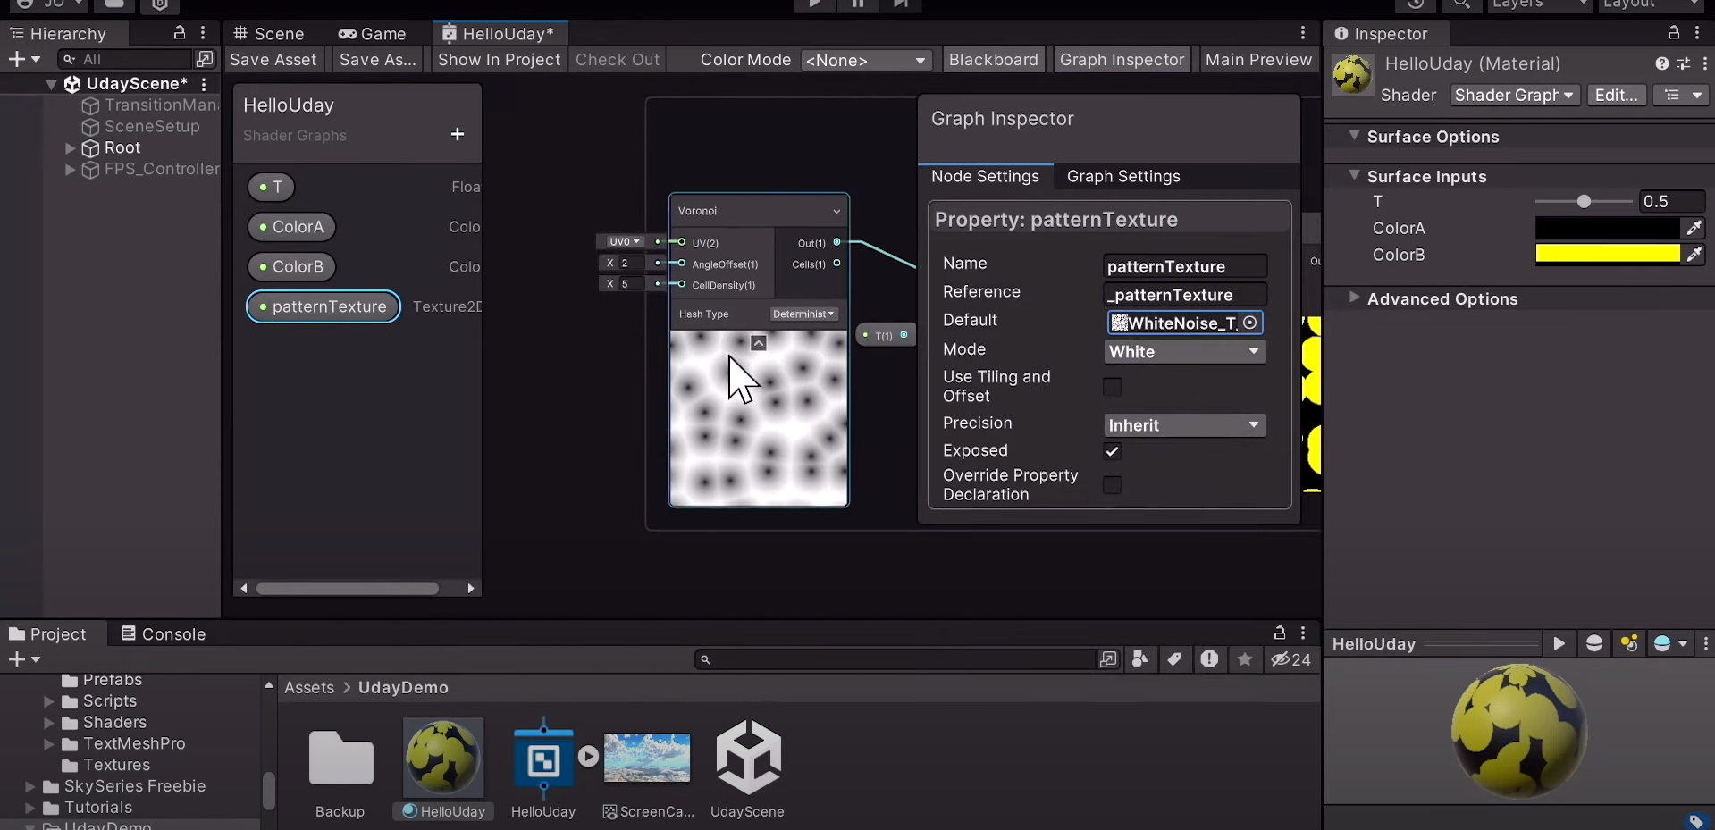
Task: Open asset labels tag icon
Action: [x=1695, y=821]
